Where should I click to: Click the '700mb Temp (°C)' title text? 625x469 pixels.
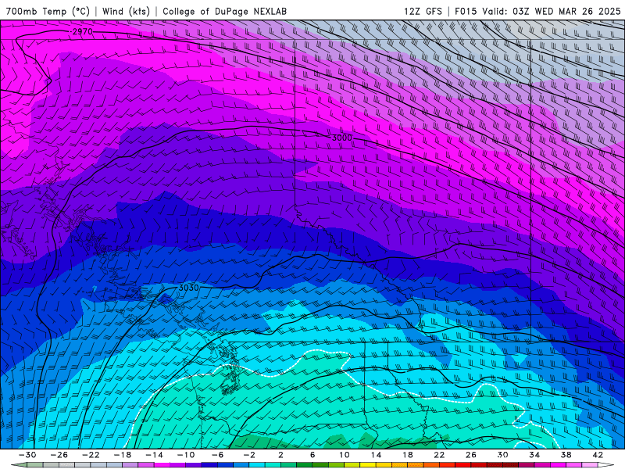click(x=48, y=11)
